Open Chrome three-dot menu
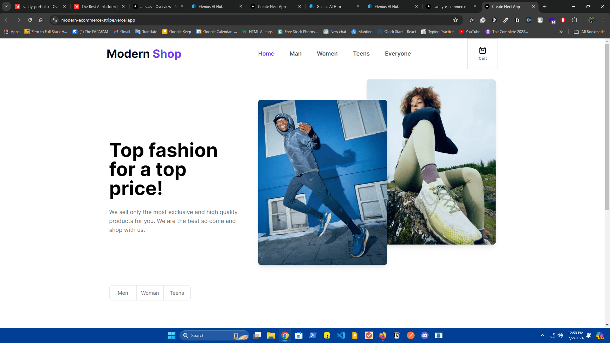 click(603, 20)
